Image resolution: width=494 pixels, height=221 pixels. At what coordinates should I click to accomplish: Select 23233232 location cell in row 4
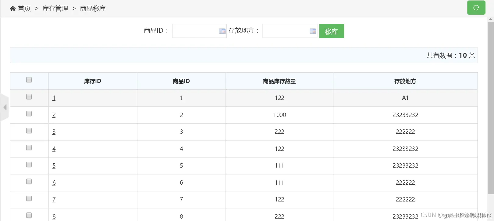(x=405, y=149)
